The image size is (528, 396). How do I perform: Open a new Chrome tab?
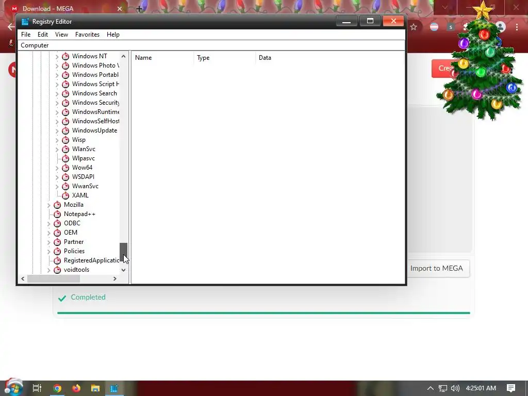point(139,9)
